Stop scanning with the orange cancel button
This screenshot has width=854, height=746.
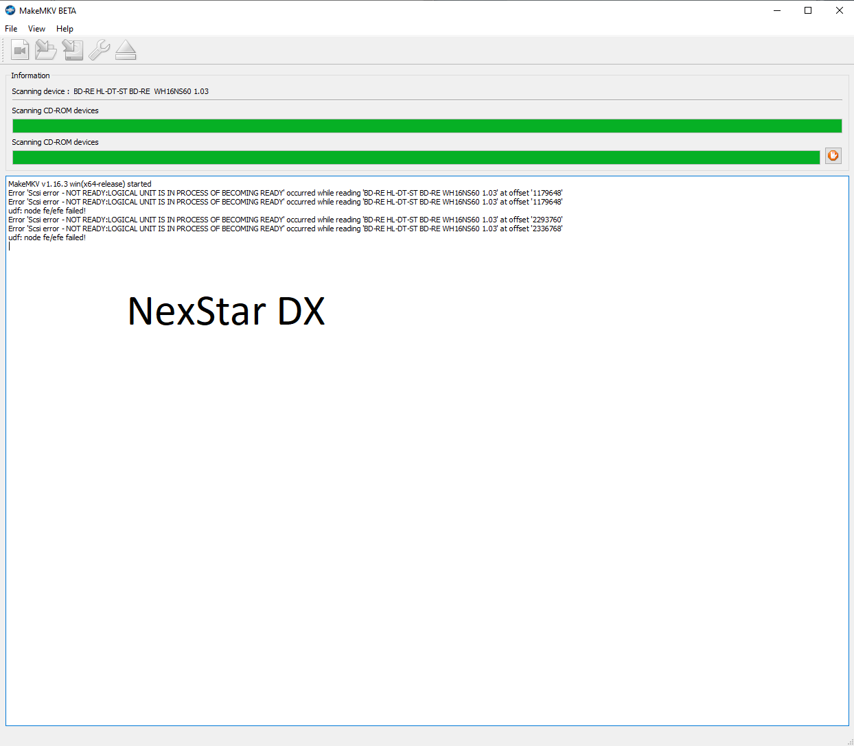pyautogui.click(x=833, y=156)
